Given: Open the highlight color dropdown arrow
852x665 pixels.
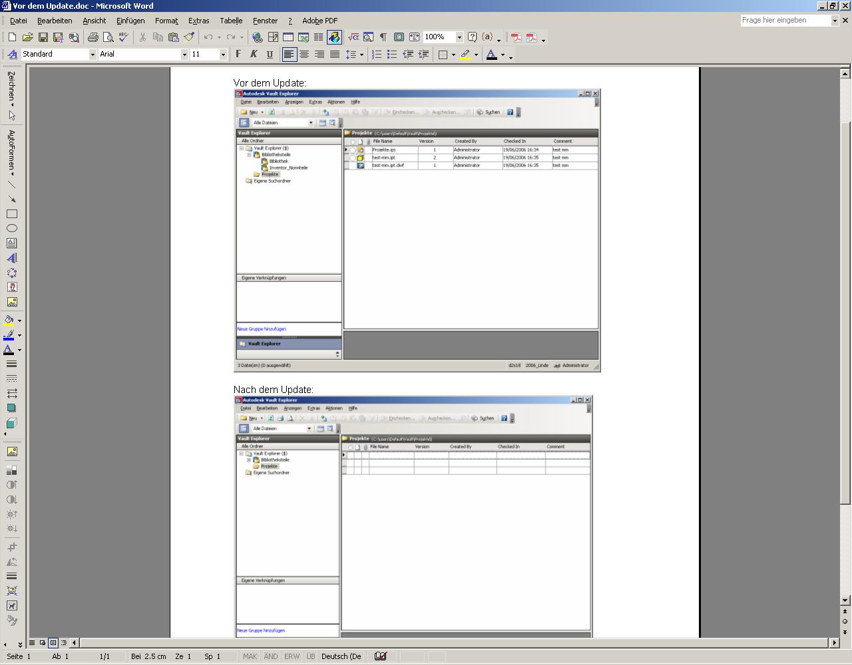Looking at the screenshot, I should (x=476, y=55).
